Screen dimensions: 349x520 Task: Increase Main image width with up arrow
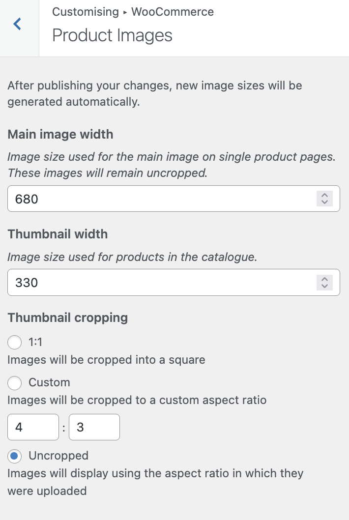(324, 195)
